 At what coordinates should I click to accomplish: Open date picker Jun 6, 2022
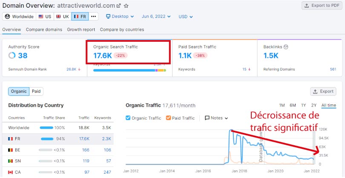tap(156, 17)
